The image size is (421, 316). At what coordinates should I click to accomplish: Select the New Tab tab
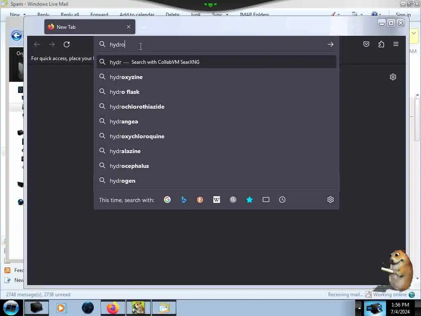[x=90, y=27]
